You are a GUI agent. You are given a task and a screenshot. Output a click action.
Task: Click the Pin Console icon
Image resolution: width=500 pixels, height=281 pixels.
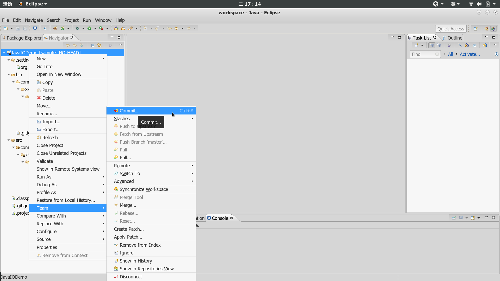[454, 218]
